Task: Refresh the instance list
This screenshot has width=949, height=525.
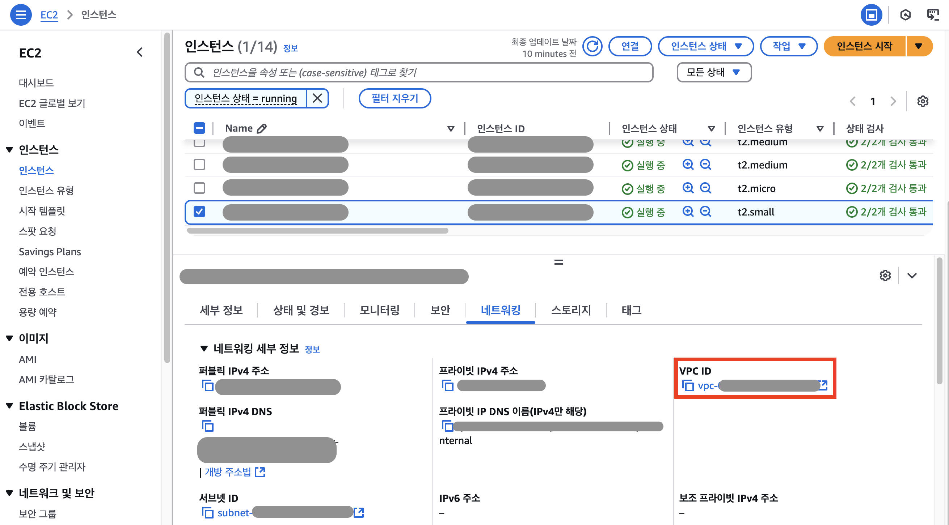Action: pos(592,46)
